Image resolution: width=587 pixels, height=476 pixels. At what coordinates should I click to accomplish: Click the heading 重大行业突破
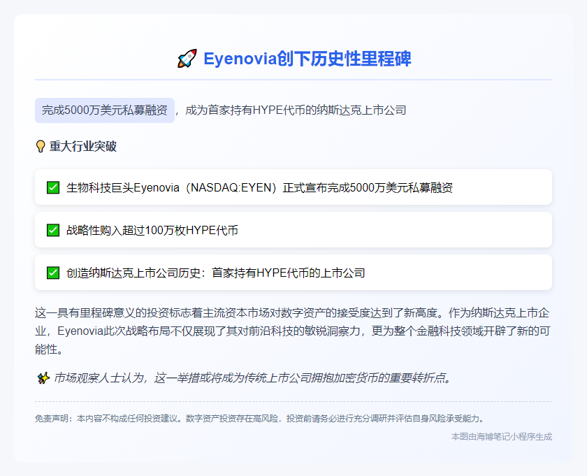(x=82, y=146)
